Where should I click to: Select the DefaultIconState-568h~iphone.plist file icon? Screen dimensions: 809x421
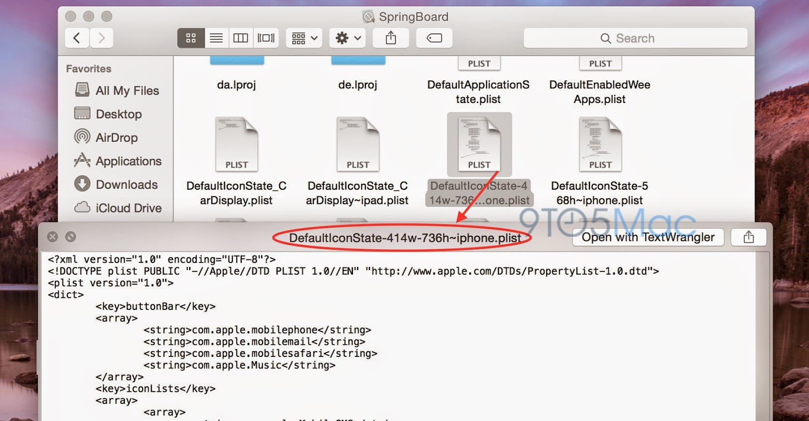click(601, 144)
